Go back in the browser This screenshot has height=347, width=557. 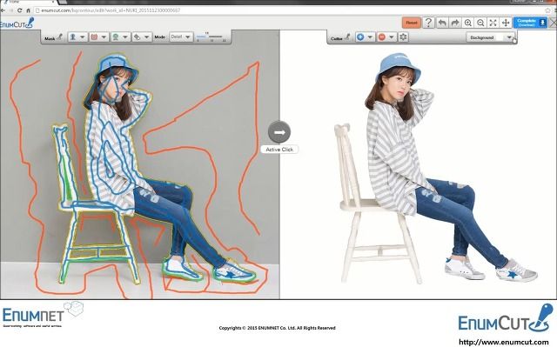[x=3, y=10]
